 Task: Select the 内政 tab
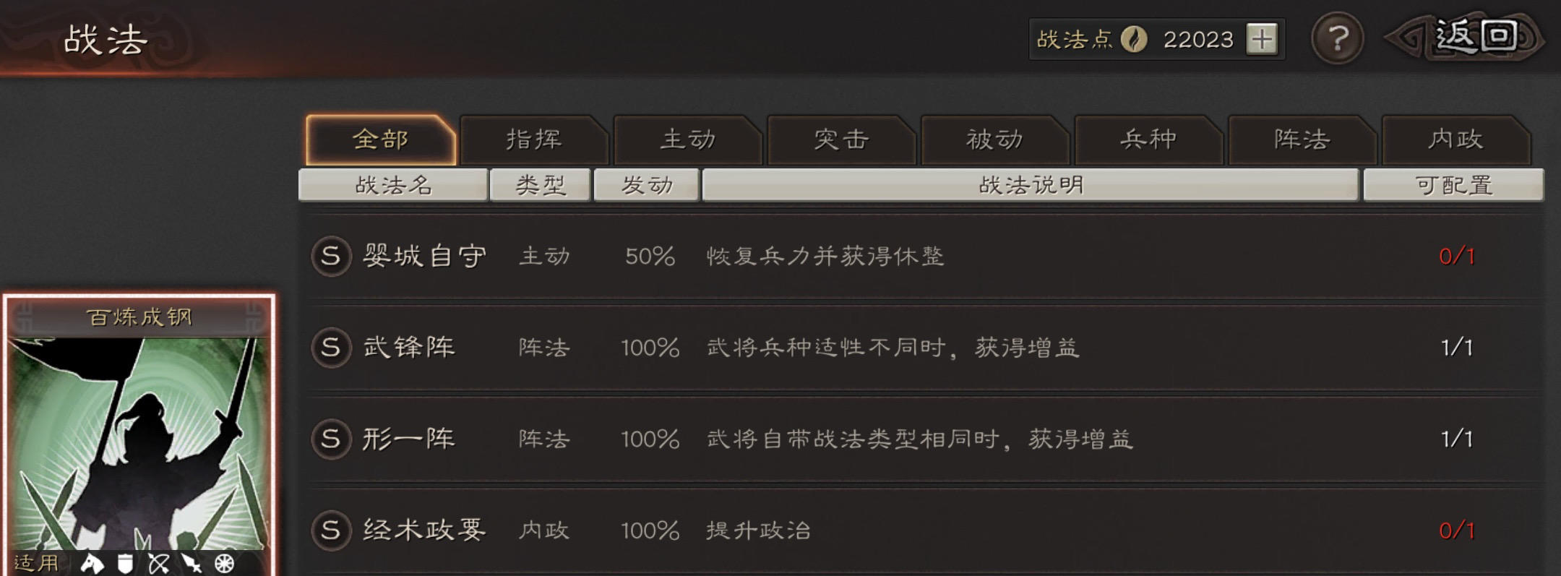[1455, 139]
